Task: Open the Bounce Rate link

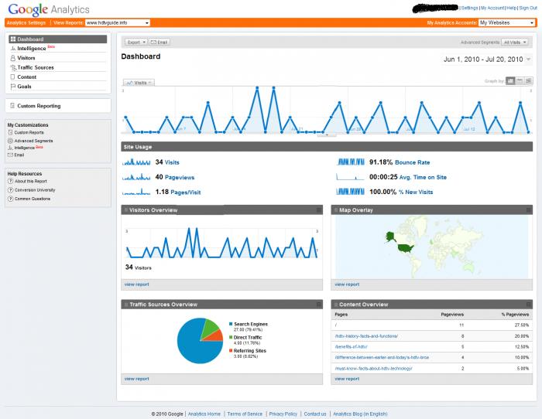Action: coord(413,162)
